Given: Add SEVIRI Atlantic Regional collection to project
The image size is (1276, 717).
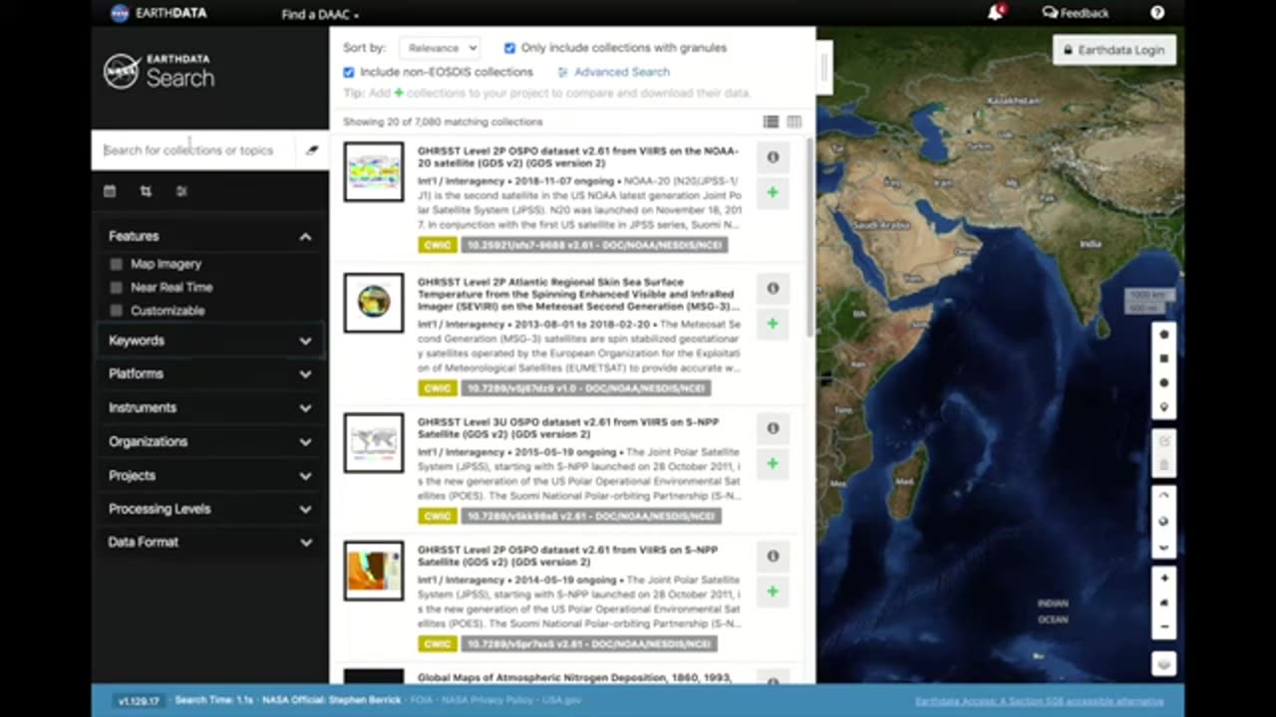Looking at the screenshot, I should [x=773, y=324].
